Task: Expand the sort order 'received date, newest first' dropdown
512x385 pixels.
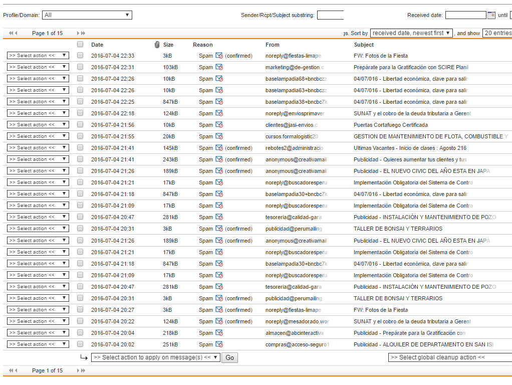Action: [x=411, y=33]
